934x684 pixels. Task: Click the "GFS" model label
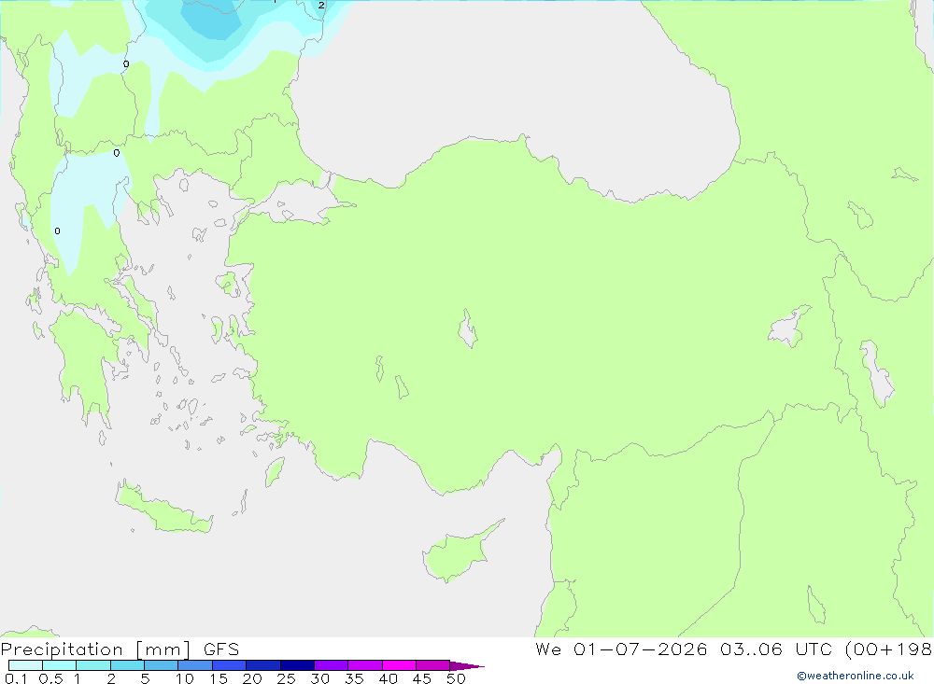[x=221, y=649]
